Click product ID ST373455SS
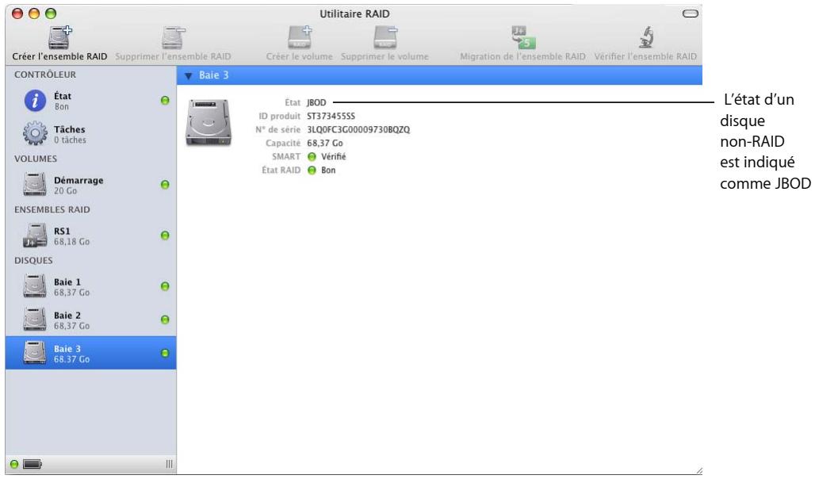This screenshot has width=815, height=479. [331, 116]
